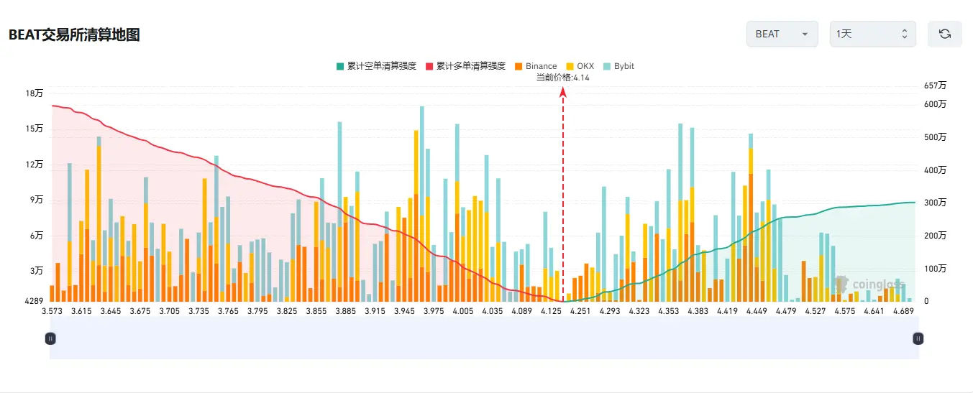Click the 4.419 x-axis label
This screenshot has height=393, width=973.
[727, 311]
